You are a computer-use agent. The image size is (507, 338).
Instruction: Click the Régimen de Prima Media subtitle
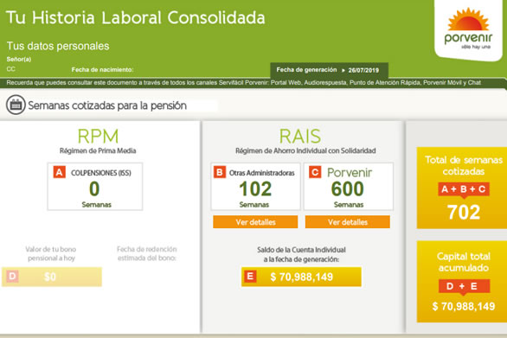[x=98, y=150]
